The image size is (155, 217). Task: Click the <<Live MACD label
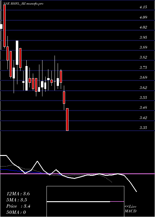coord(131,209)
